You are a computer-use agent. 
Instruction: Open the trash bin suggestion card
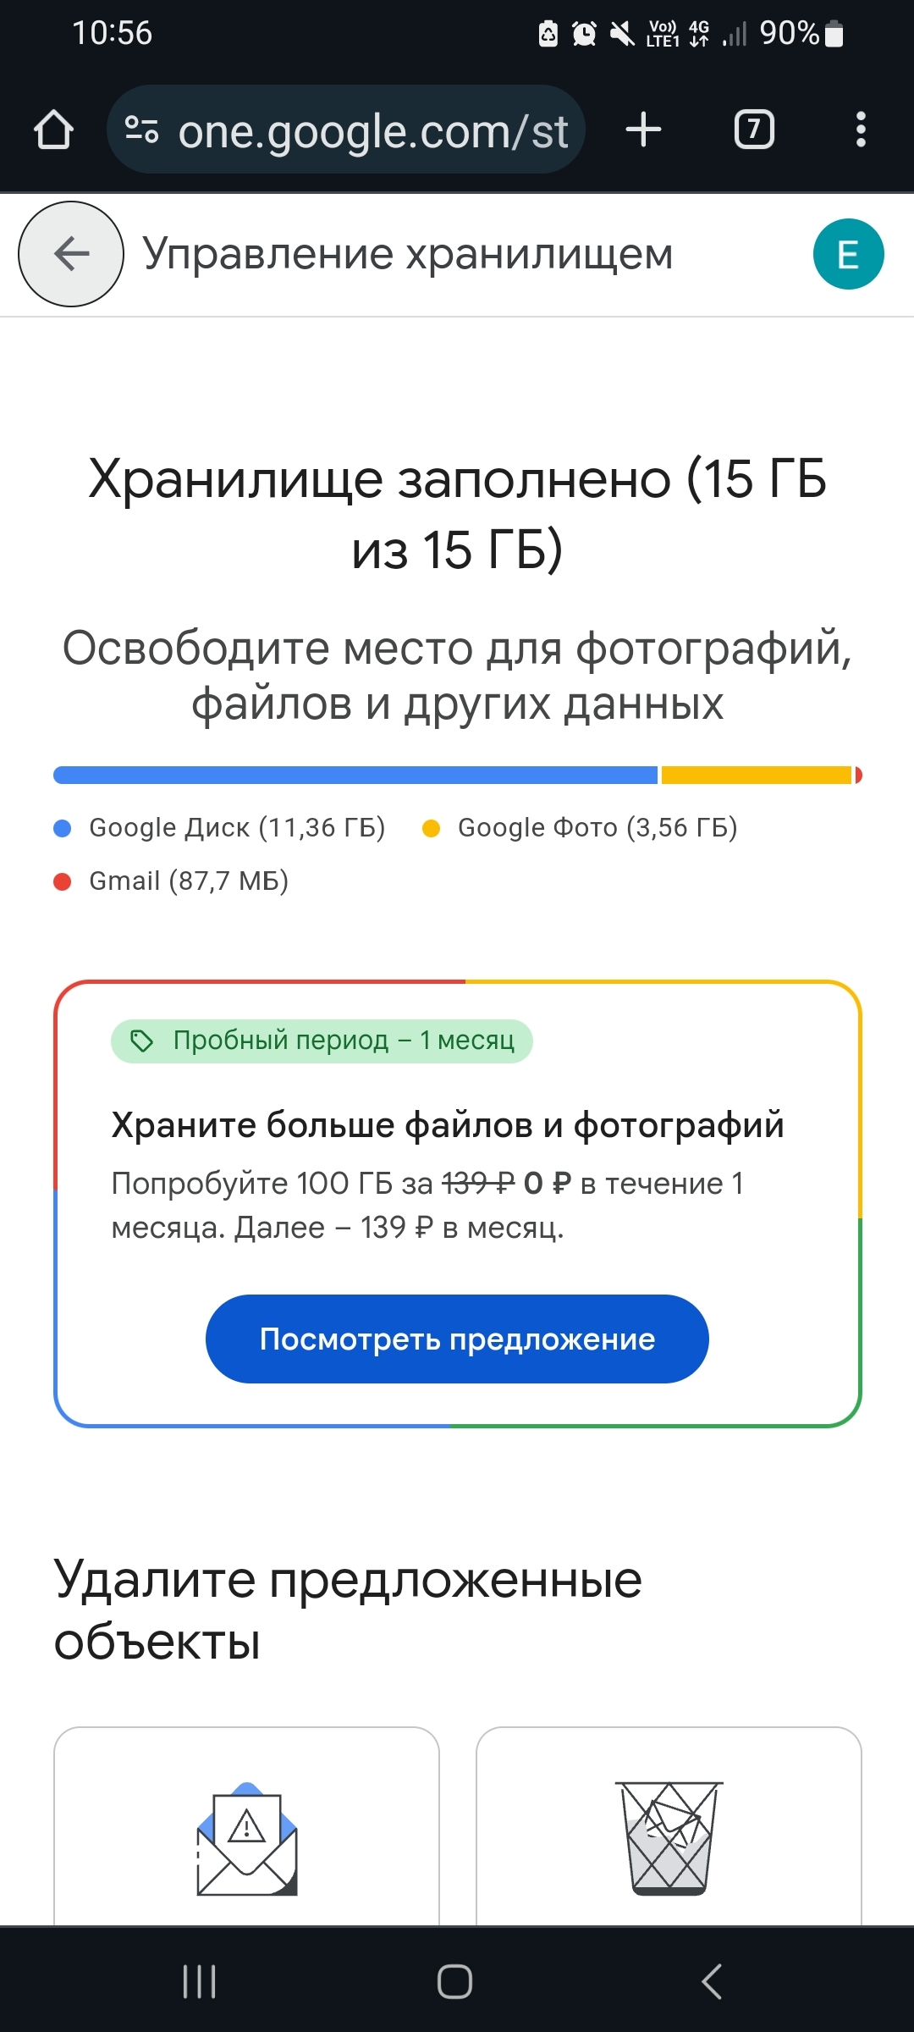(x=669, y=1837)
